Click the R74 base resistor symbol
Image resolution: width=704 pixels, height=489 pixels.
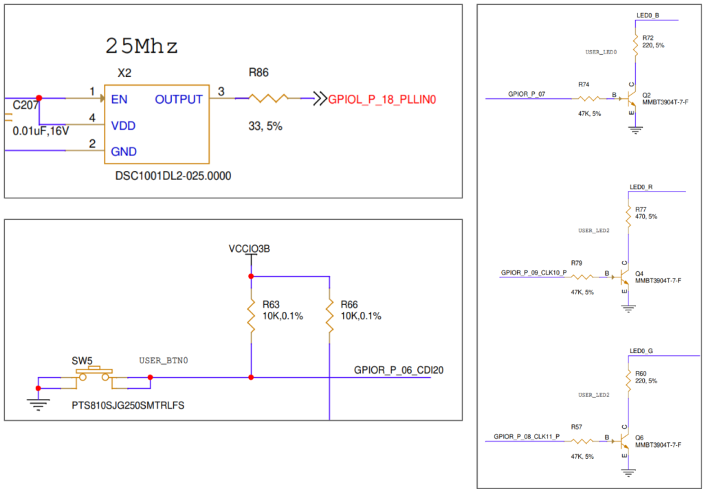click(589, 99)
